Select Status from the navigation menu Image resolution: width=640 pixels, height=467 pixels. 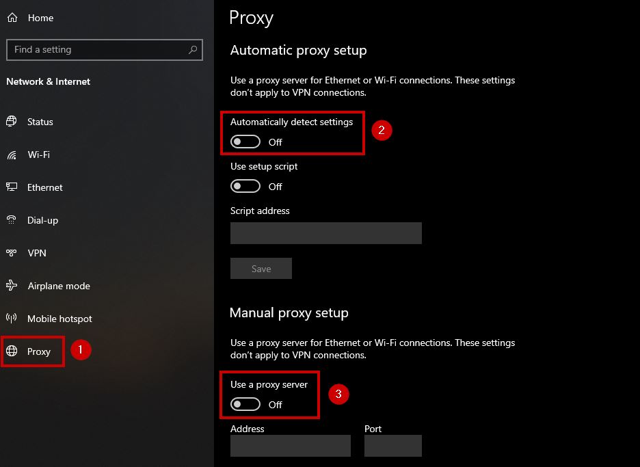point(40,122)
